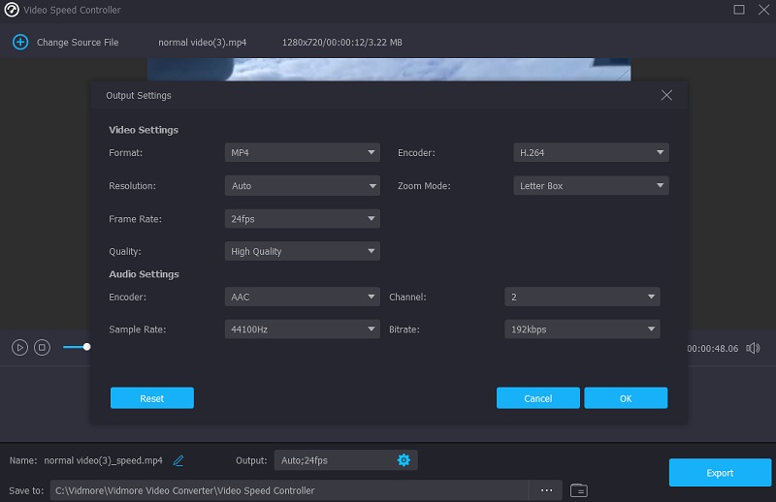
Task: Open the save folder icon
Action: point(579,490)
